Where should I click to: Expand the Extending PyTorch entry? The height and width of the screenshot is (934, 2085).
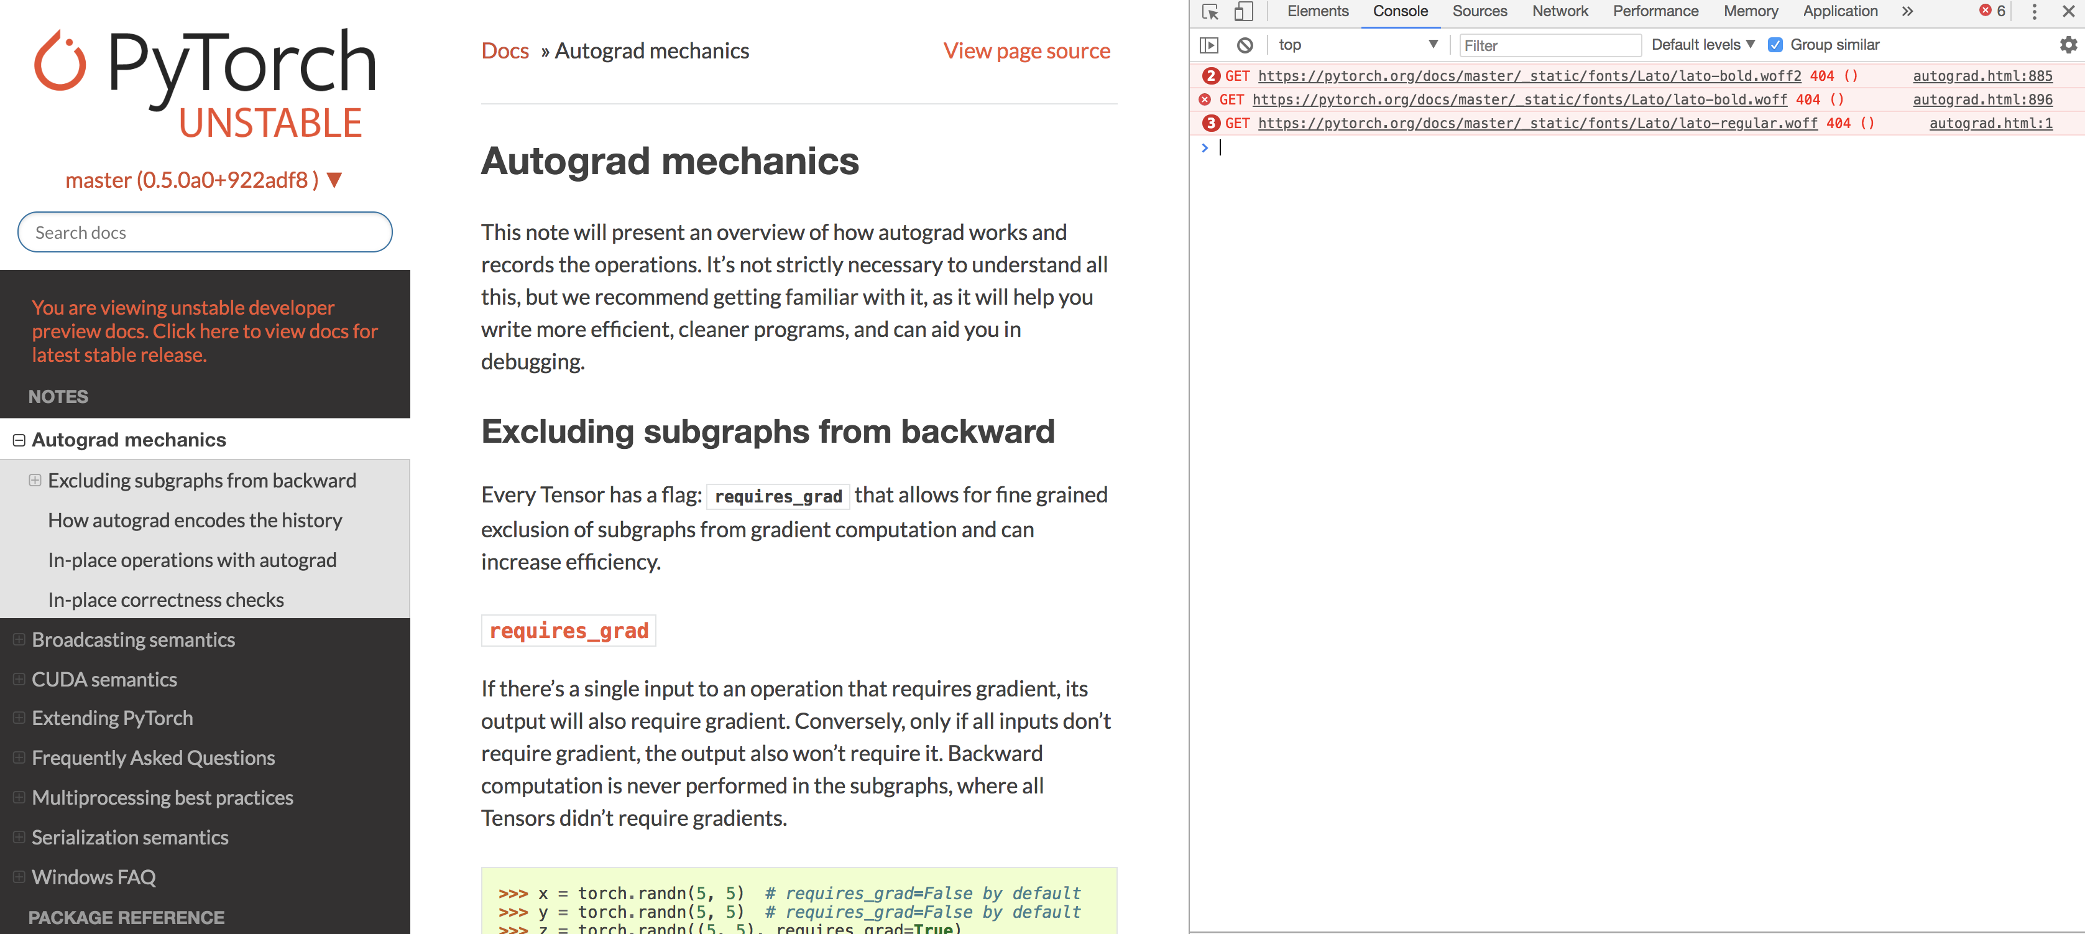pyautogui.click(x=19, y=718)
